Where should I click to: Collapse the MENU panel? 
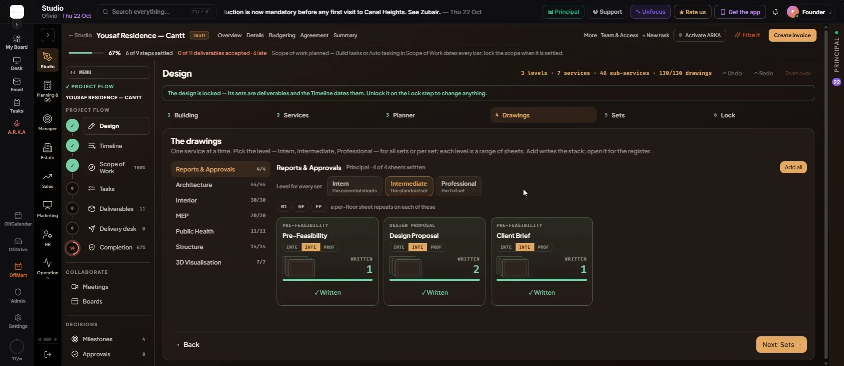[x=108, y=72]
